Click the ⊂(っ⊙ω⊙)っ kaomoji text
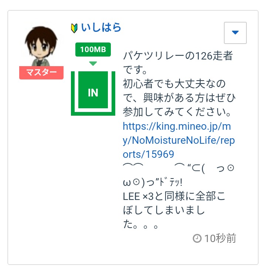Screen dimensions: 266x272 (178, 175)
